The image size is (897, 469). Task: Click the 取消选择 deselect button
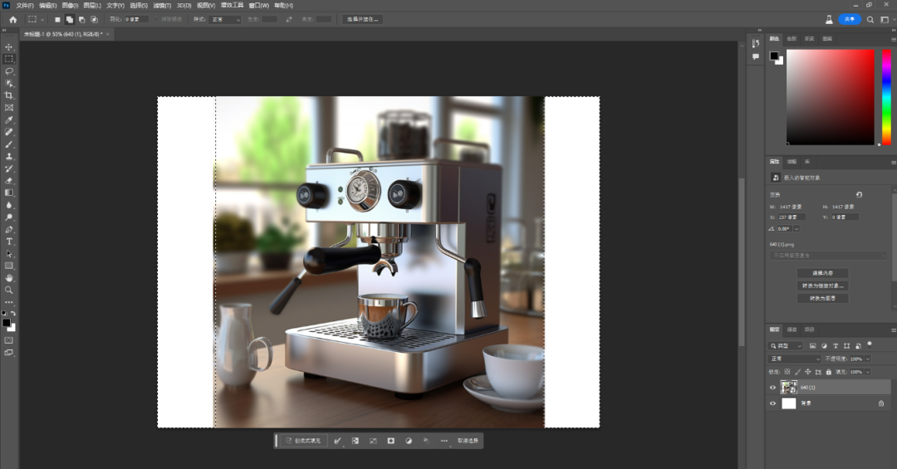(468, 441)
